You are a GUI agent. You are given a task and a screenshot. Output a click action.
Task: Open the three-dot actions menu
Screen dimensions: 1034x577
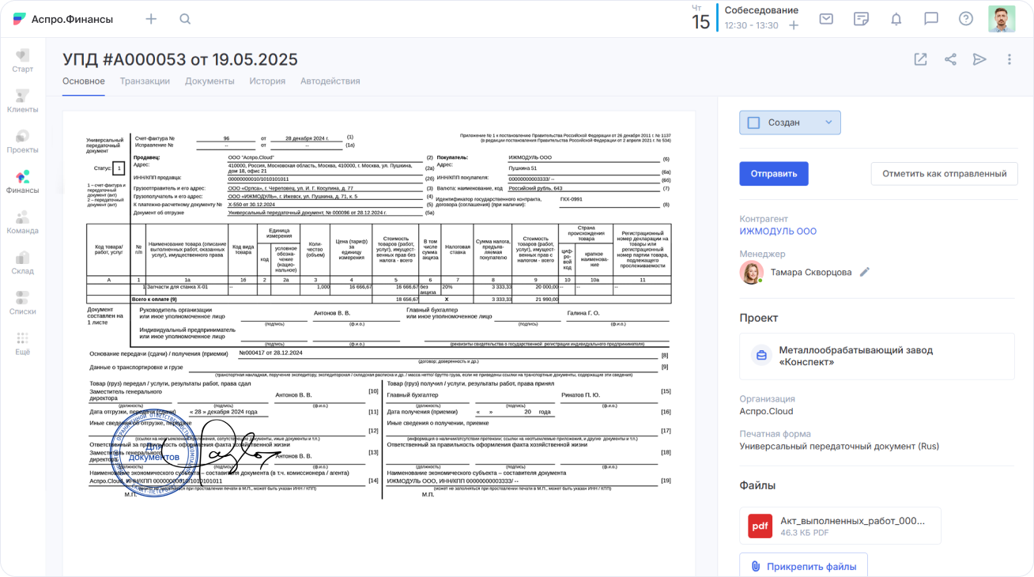click(1008, 59)
